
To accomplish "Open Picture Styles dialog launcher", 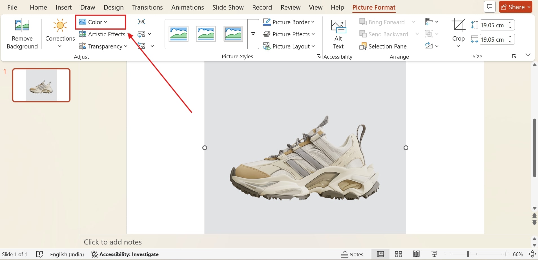I will tap(318, 57).
